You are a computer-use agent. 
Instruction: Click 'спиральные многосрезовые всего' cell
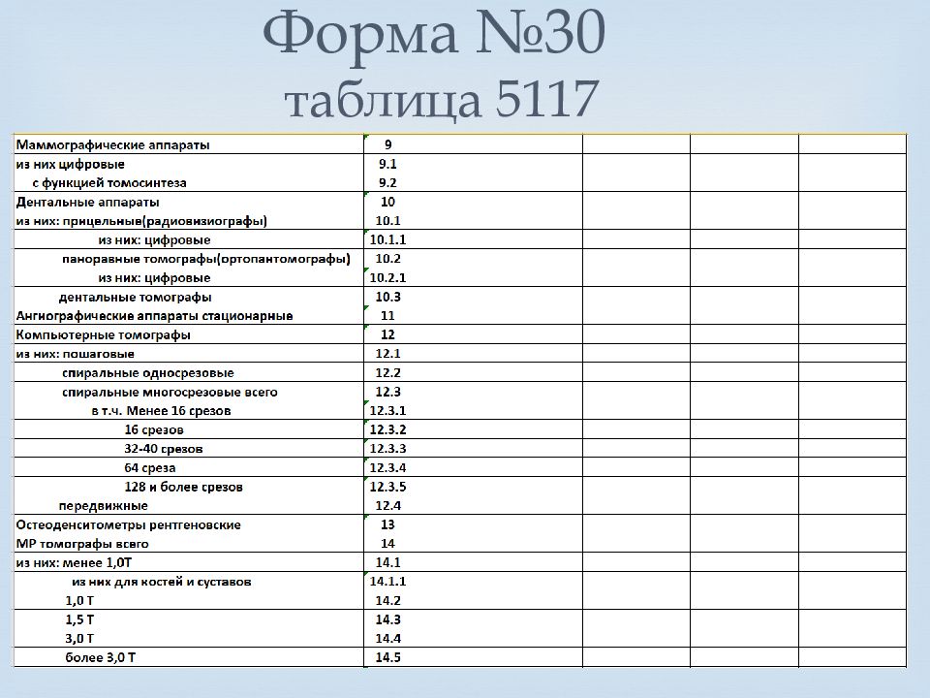[170, 392]
